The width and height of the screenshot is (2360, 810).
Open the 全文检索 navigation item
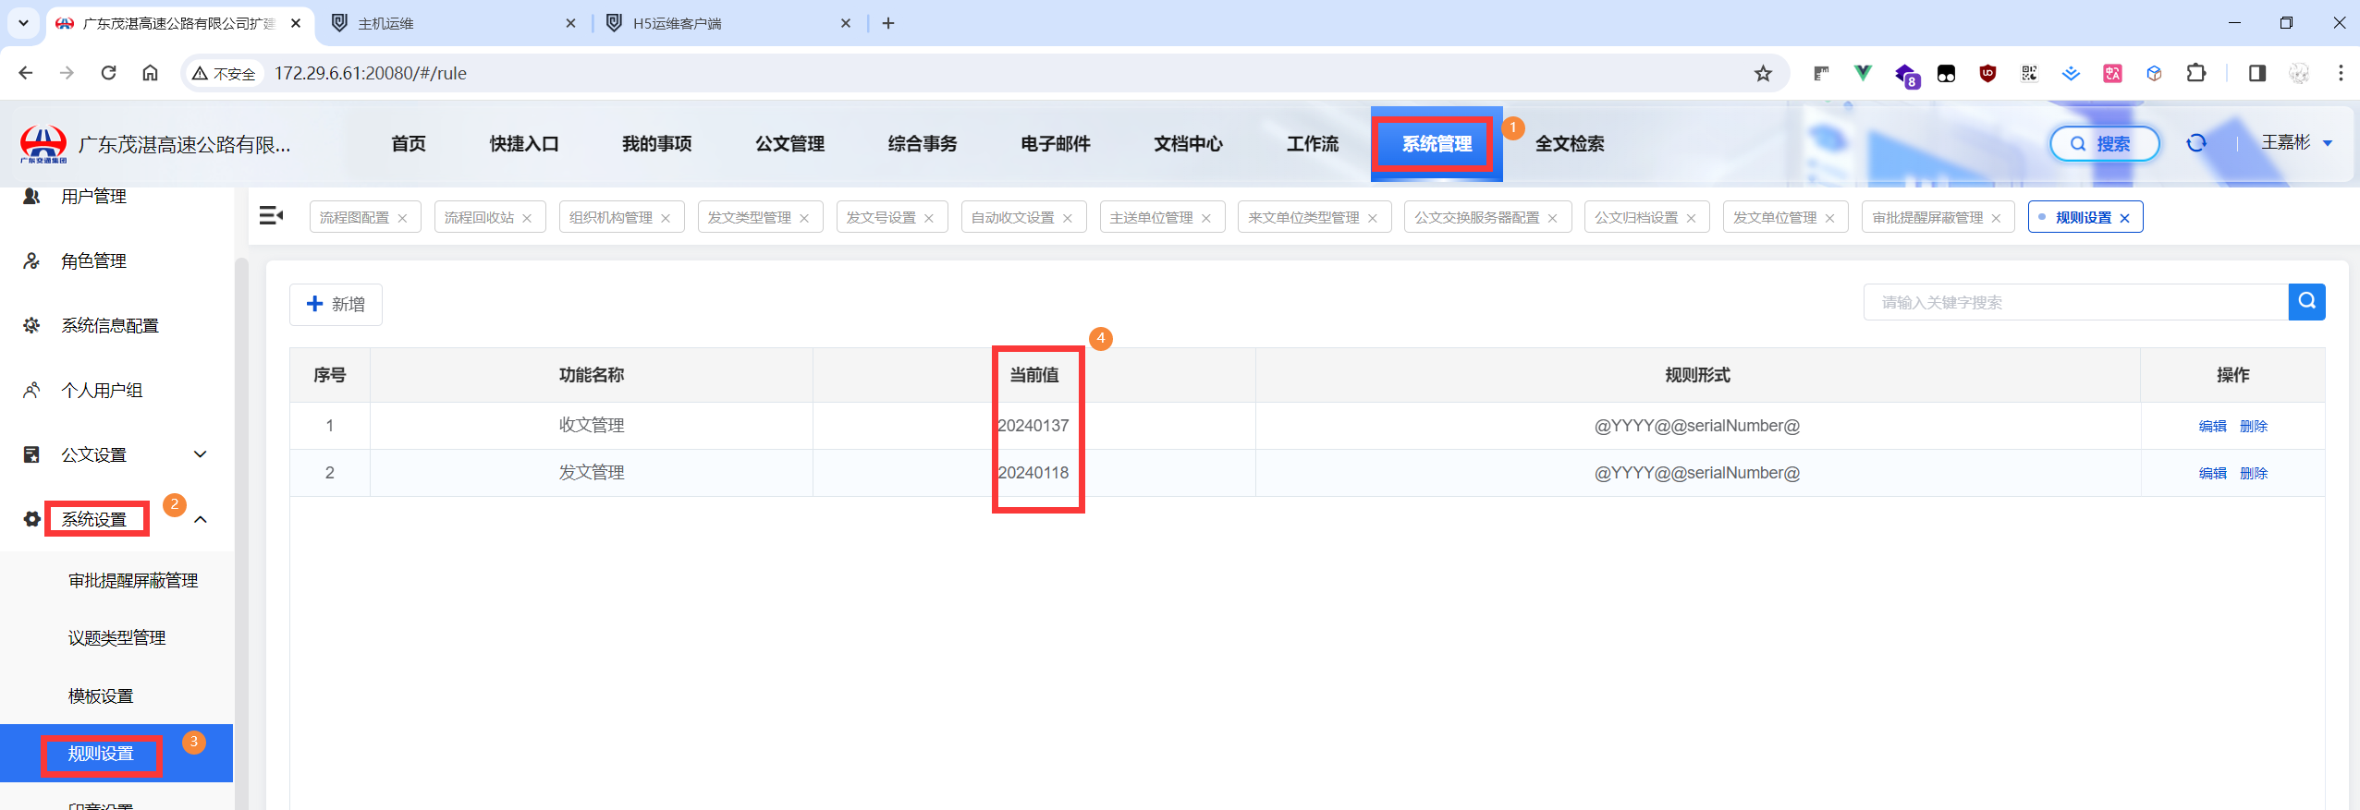(1570, 143)
